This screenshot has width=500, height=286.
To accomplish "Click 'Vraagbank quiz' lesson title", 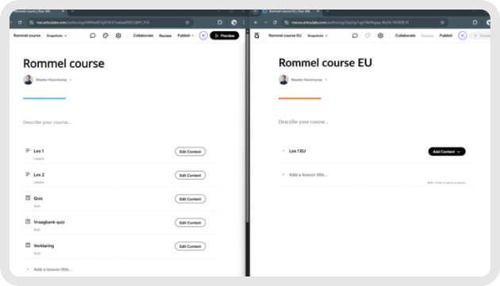I will coord(49,222).
